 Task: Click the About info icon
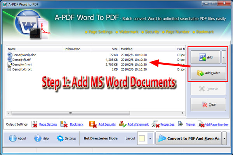(x=13, y=138)
